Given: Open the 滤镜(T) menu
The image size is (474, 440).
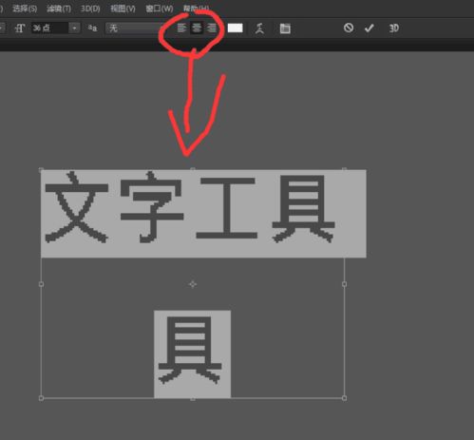Looking at the screenshot, I should click(59, 9).
